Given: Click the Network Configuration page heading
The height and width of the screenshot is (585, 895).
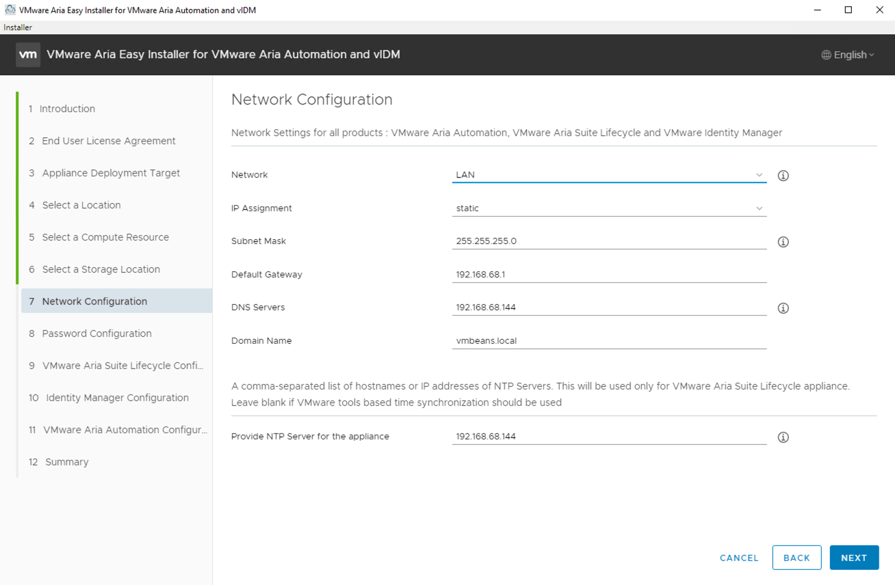Looking at the screenshot, I should tap(312, 100).
